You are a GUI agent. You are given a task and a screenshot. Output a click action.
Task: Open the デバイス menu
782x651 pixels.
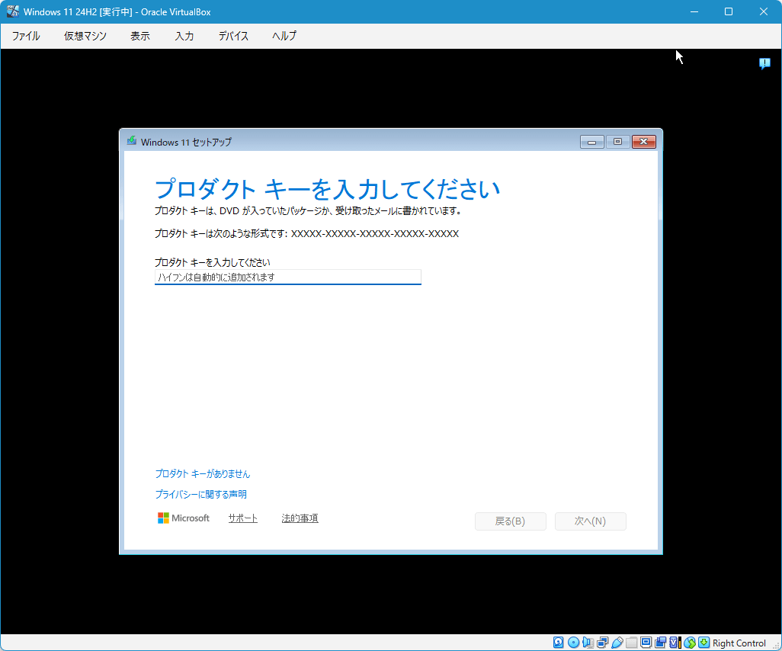pos(233,36)
